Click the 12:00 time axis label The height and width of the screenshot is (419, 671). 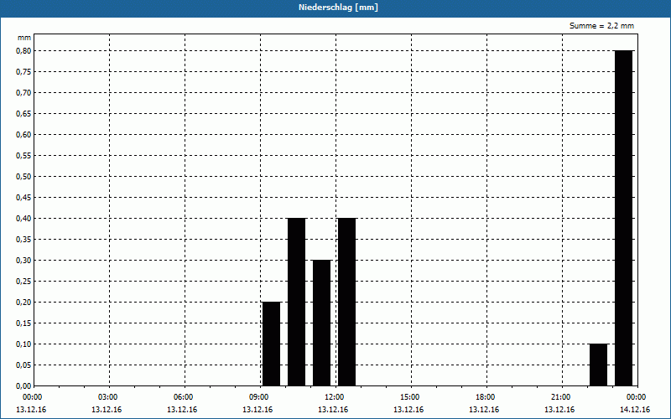point(335,397)
